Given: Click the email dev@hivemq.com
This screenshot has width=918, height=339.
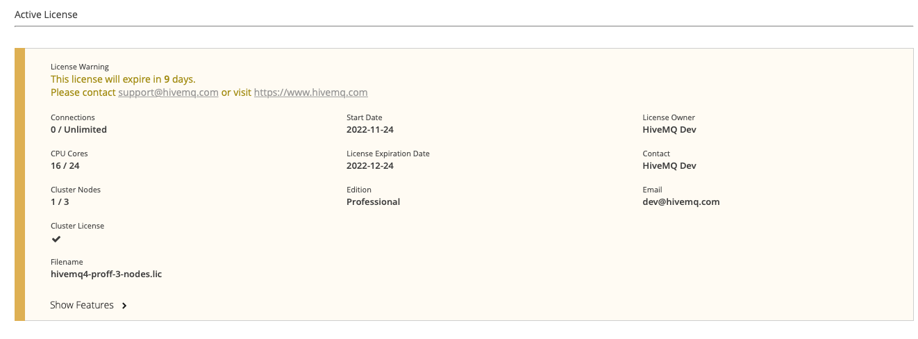Looking at the screenshot, I should click(681, 202).
